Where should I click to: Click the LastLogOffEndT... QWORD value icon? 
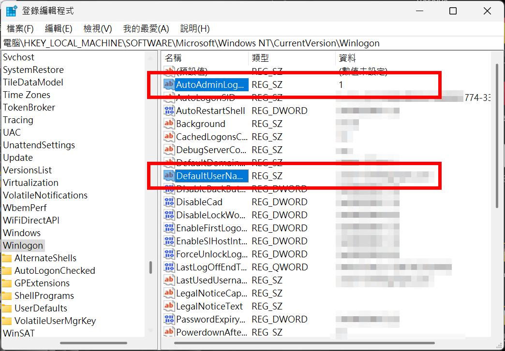click(x=169, y=267)
